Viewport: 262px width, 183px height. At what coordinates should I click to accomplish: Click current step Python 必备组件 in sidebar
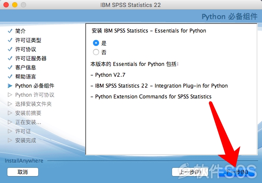click(35, 86)
